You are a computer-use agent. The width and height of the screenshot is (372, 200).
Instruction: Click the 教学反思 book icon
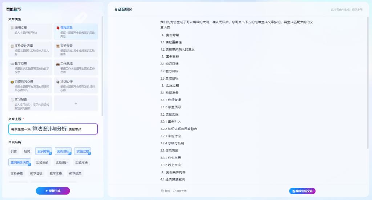pos(12,64)
